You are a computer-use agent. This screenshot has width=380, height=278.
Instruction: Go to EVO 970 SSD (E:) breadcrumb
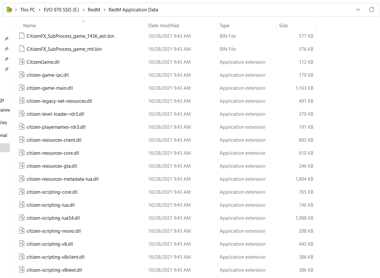61,10
